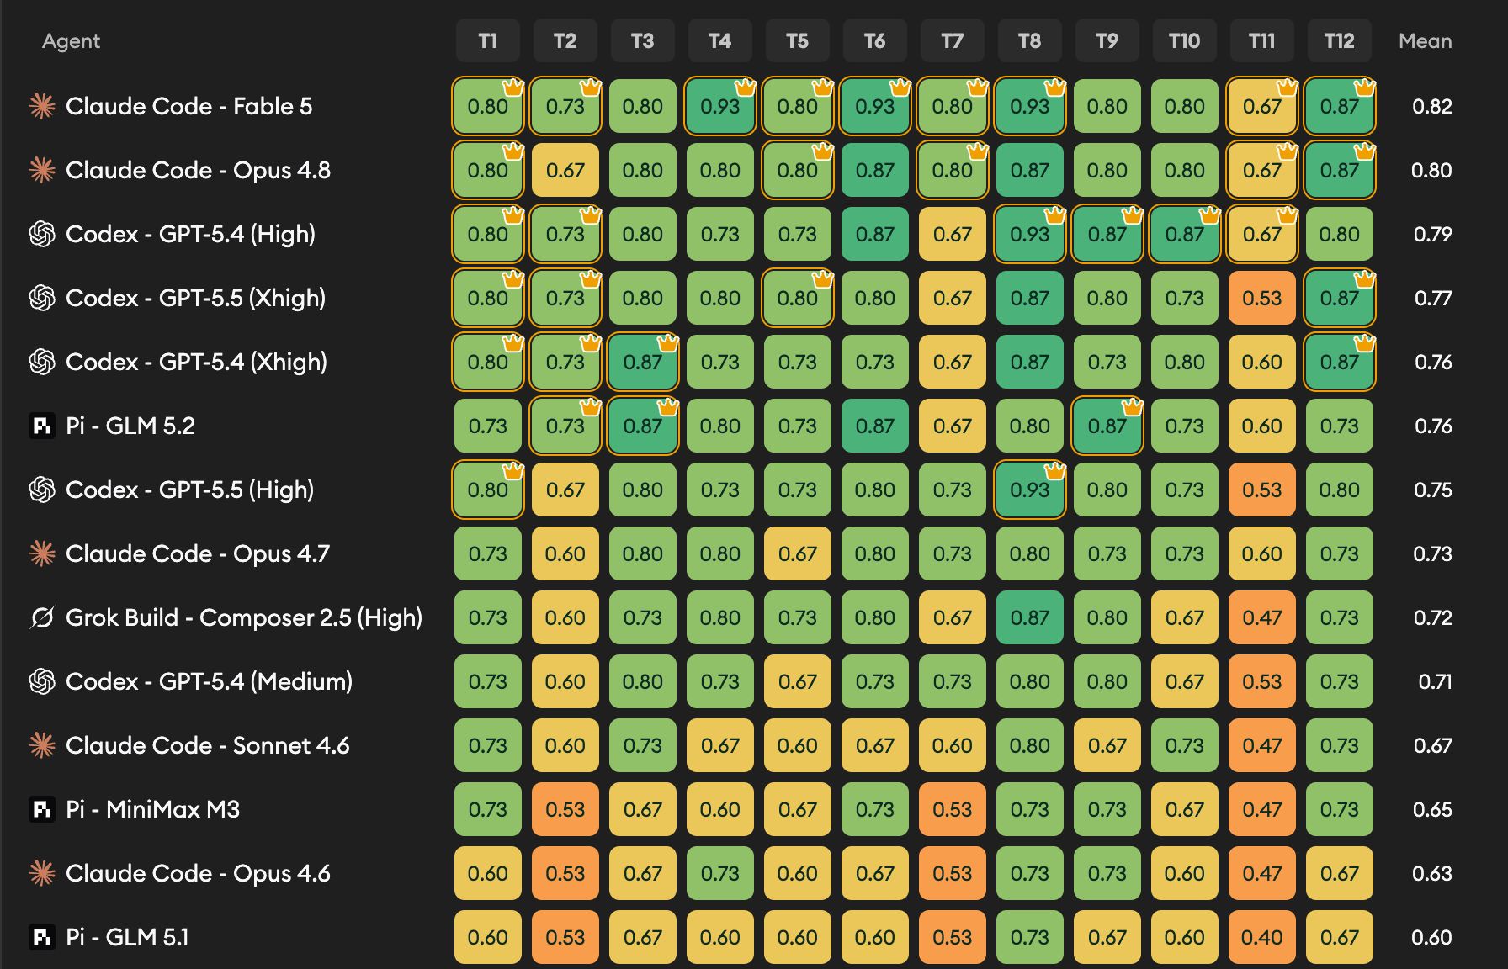Open the Pi - GLM 5.2 row label
1508x969 pixels.
130,426
